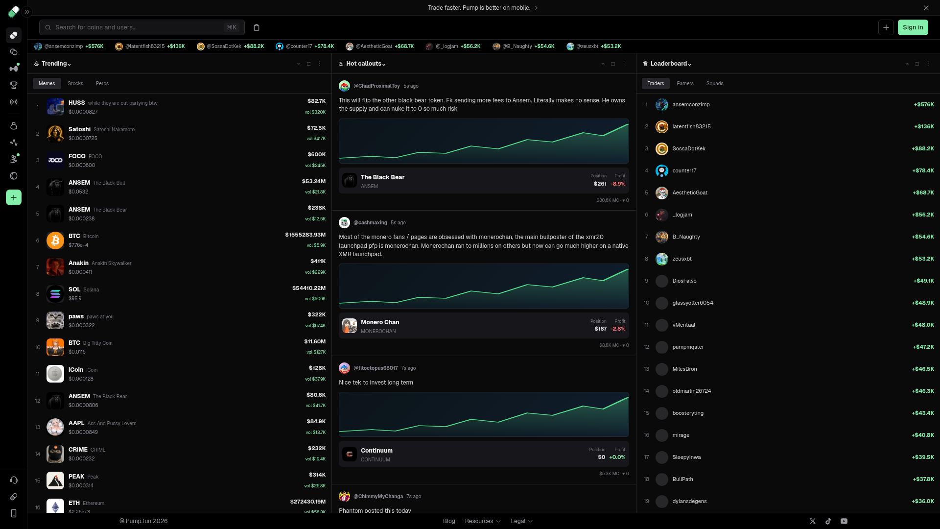The width and height of the screenshot is (940, 529).
Task: Expand the Leaderboard panel dropdown
Action: (x=671, y=64)
